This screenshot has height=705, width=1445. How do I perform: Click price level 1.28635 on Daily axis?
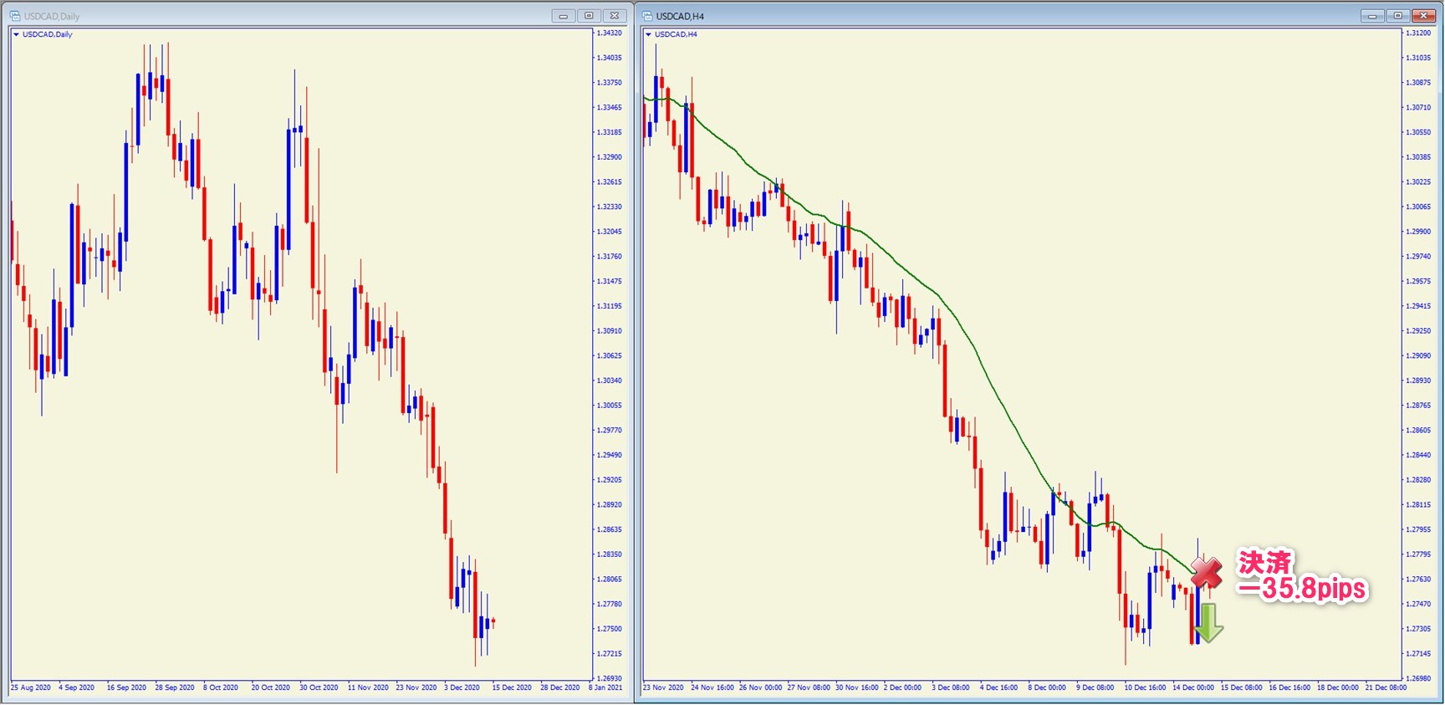pos(610,529)
